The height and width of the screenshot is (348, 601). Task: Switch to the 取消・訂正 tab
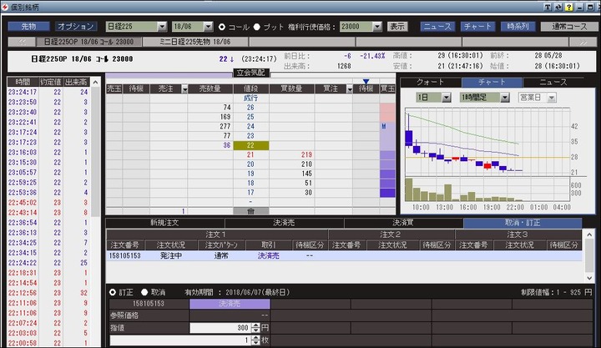pyautogui.click(x=523, y=223)
